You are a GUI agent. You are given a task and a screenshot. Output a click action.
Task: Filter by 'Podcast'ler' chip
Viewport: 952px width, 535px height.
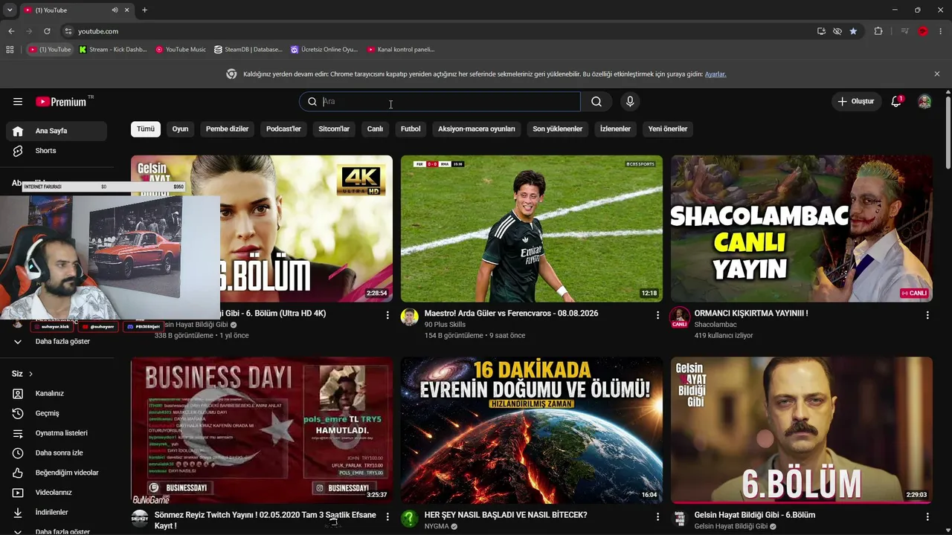(x=283, y=129)
